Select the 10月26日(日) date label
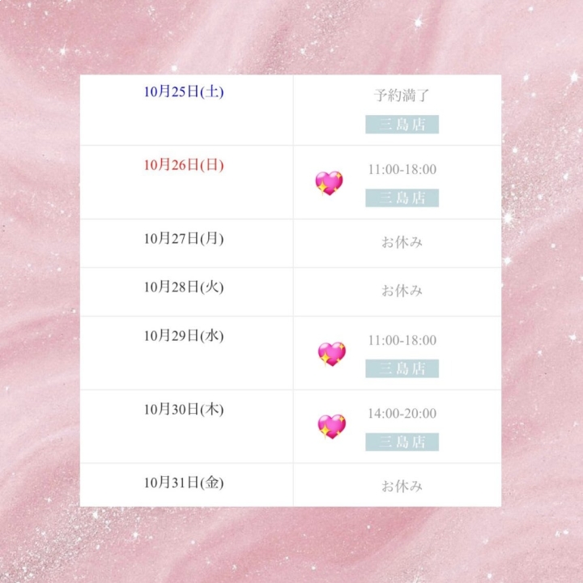583x583 pixels. (x=184, y=165)
